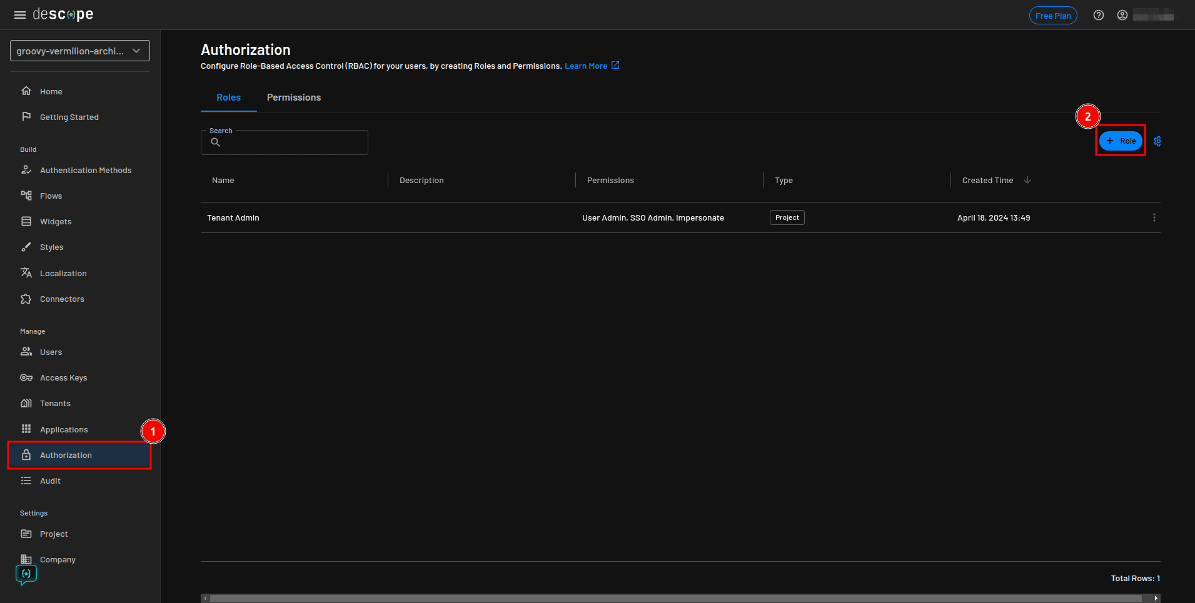The height and width of the screenshot is (603, 1195).
Task: Open table column settings gear icon
Action: click(x=1157, y=141)
